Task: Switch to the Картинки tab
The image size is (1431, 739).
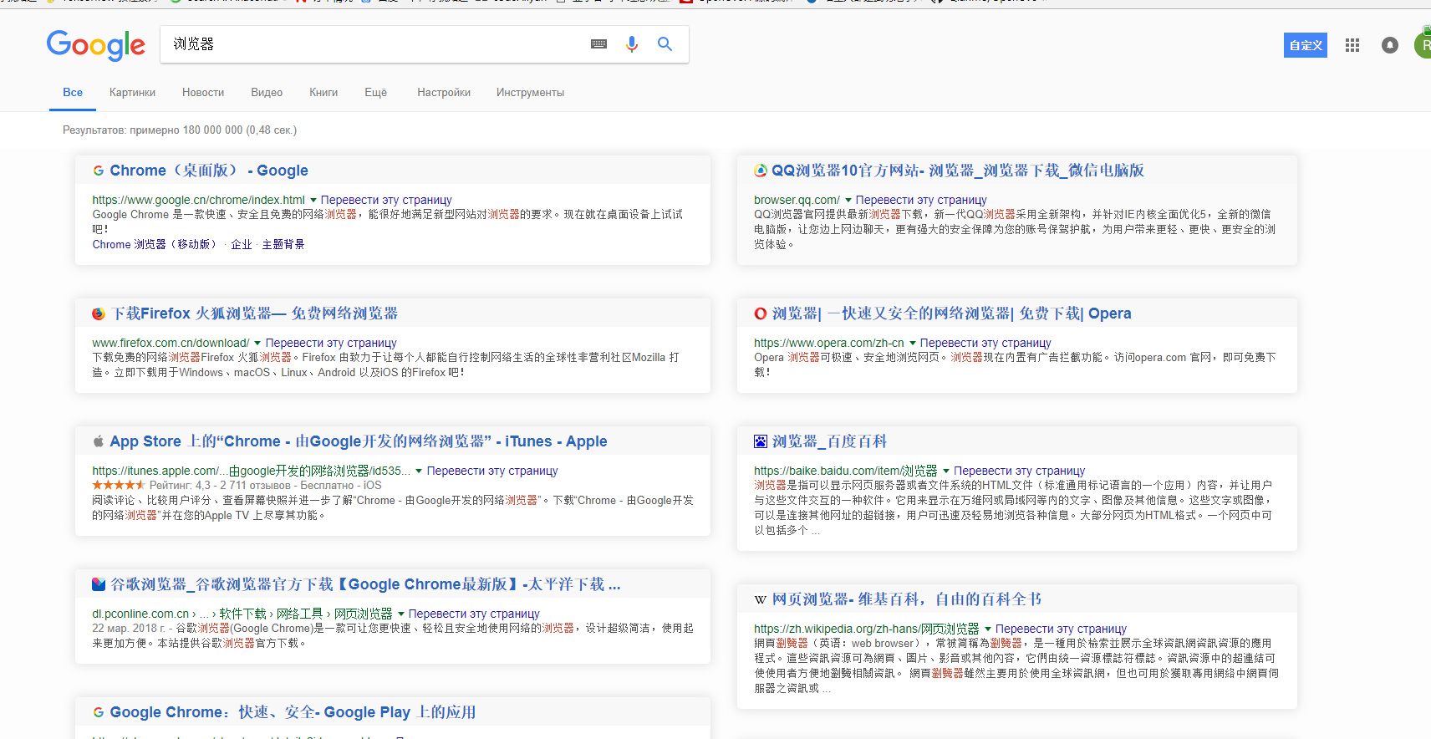Action: coord(132,93)
